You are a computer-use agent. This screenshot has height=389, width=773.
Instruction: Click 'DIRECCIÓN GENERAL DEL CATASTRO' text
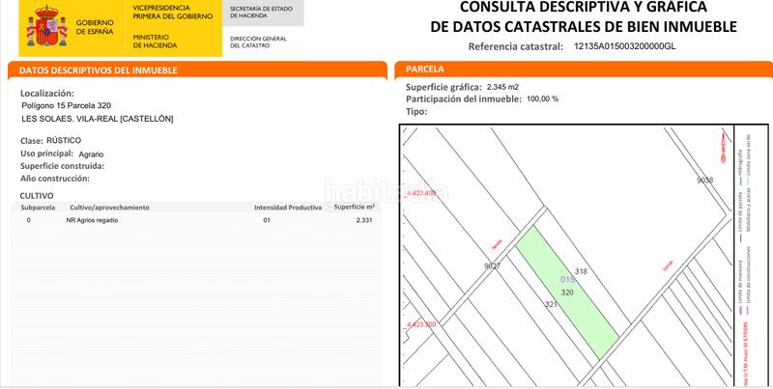click(258, 42)
